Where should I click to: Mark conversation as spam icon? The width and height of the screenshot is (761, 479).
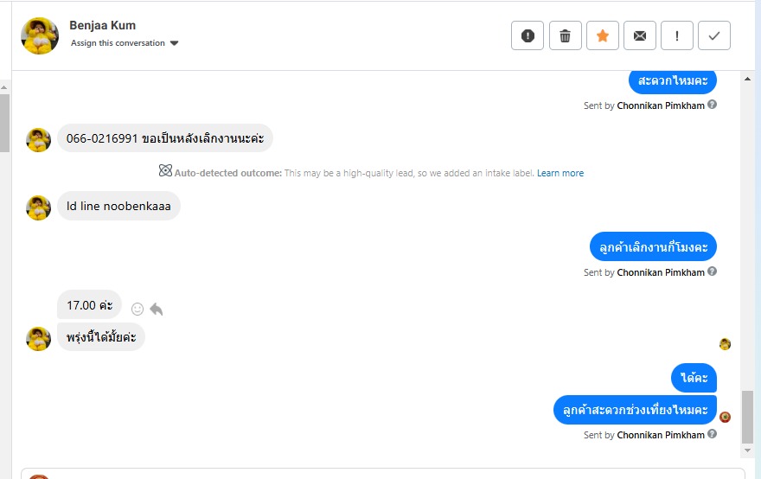coord(528,35)
